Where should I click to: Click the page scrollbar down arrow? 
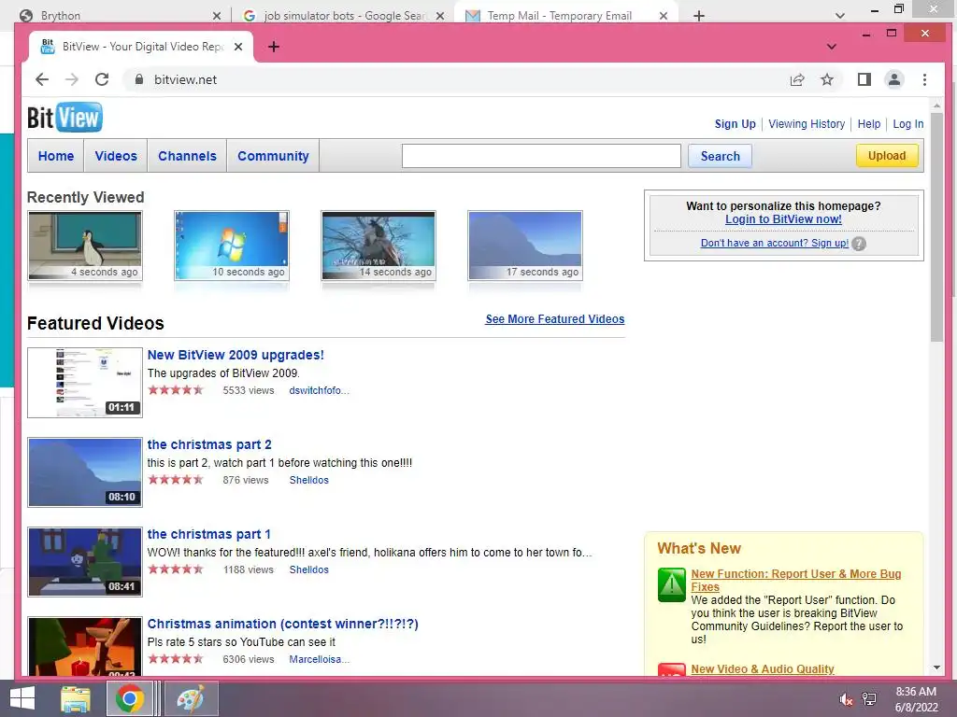tap(936, 668)
